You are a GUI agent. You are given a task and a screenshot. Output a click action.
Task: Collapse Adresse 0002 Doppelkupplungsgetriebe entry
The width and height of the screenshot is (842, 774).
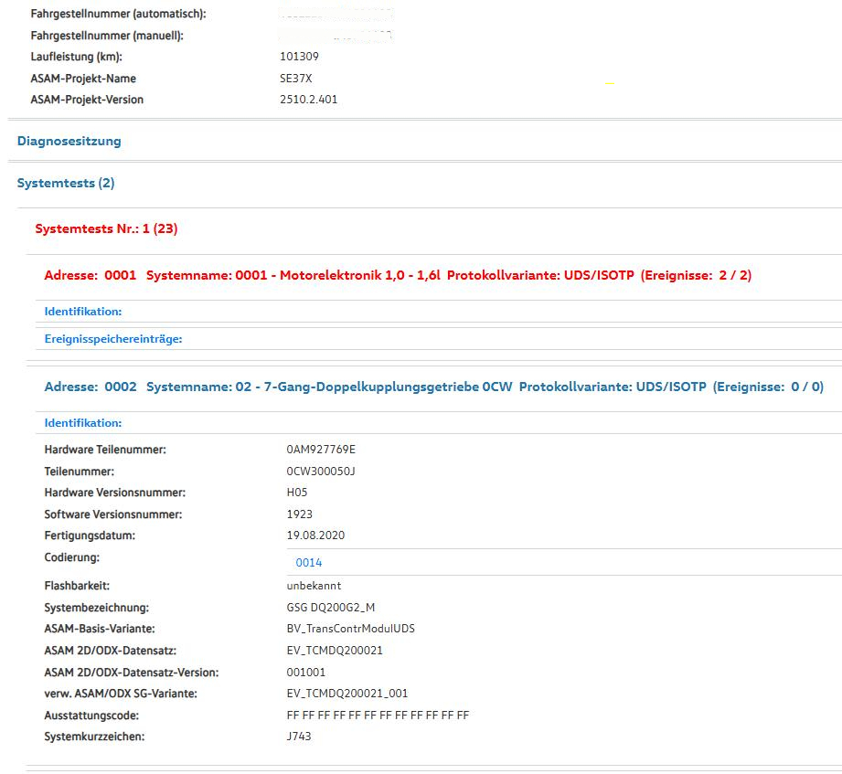(433, 387)
